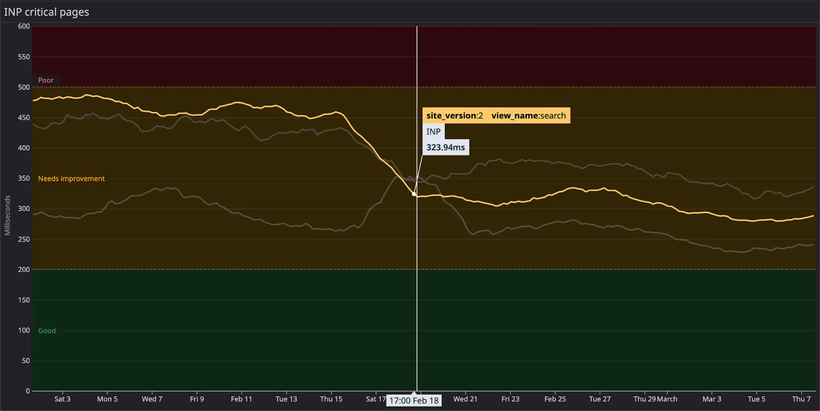The height and width of the screenshot is (411, 820).
Task: Click the "site_version:2" tag in tooltip
Action: [x=455, y=116]
